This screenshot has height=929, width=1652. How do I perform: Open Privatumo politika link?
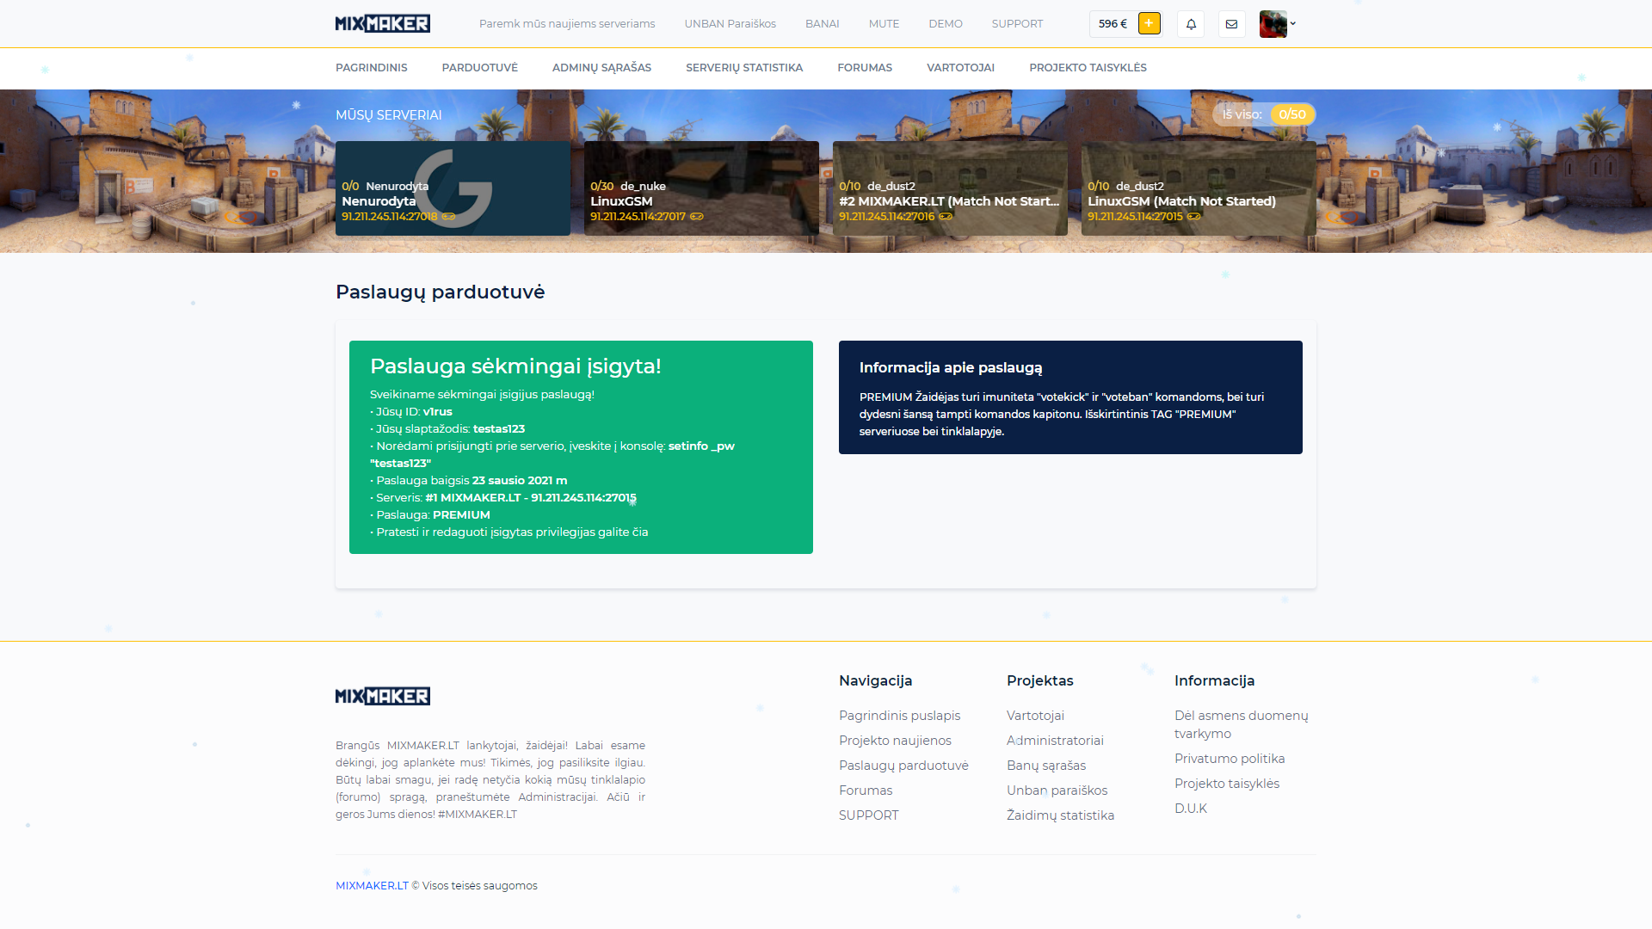1230,759
